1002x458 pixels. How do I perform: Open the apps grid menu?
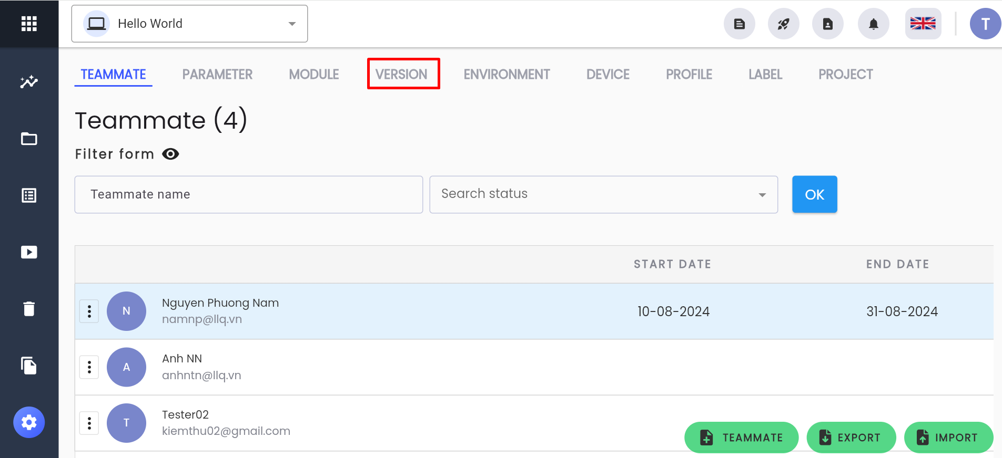[x=29, y=24]
